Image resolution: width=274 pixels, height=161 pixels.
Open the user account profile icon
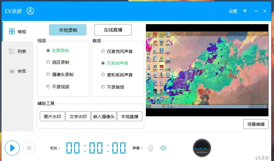(x=30, y=11)
